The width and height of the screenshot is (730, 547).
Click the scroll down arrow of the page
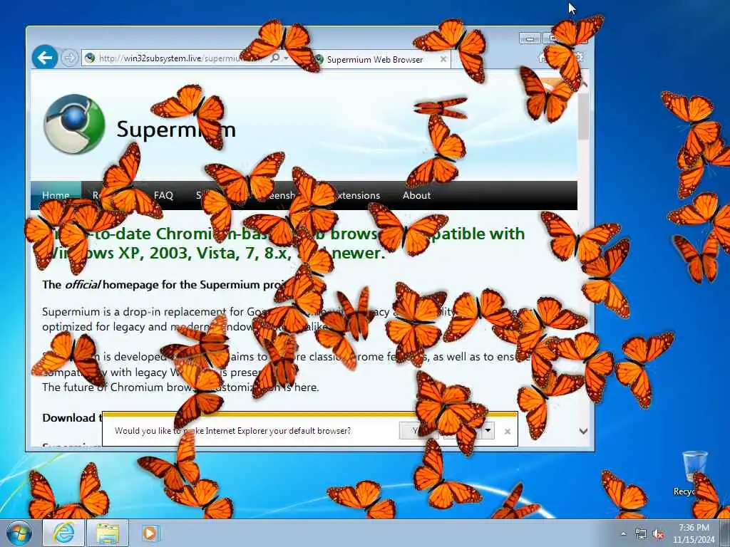583,431
